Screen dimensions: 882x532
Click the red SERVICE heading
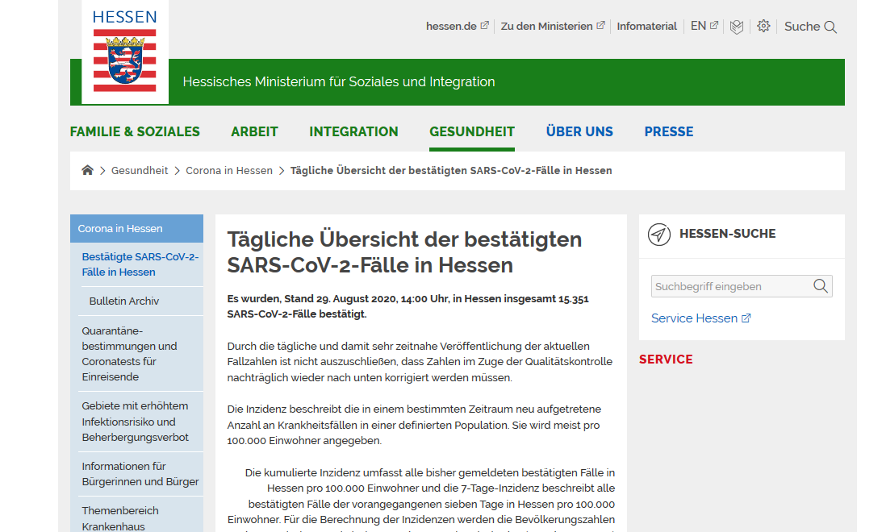[x=666, y=360]
